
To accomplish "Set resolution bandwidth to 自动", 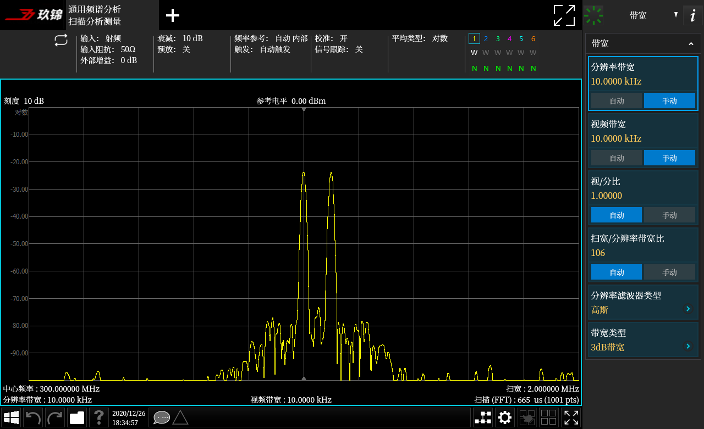I will point(617,101).
